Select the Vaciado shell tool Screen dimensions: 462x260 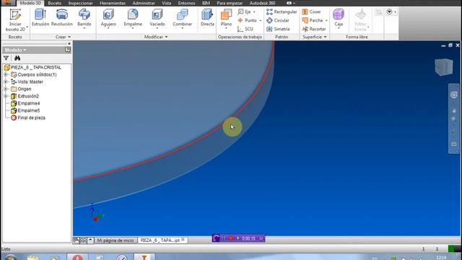[x=157, y=18]
